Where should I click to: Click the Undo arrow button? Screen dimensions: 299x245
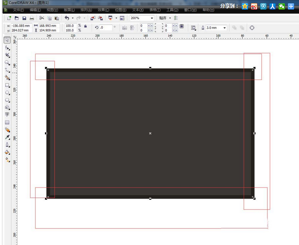pyautogui.click(x=67, y=18)
